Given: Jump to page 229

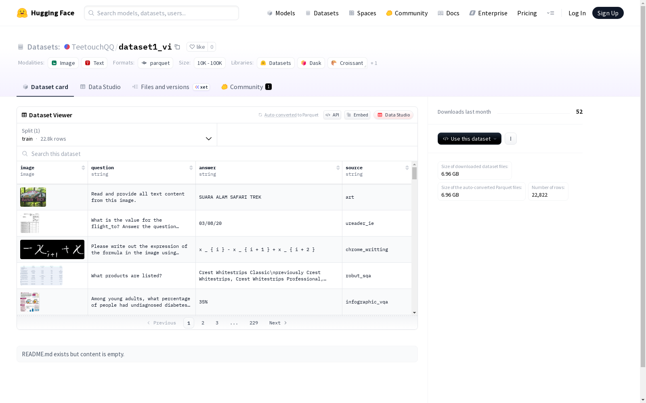Looking at the screenshot, I should pos(254,323).
